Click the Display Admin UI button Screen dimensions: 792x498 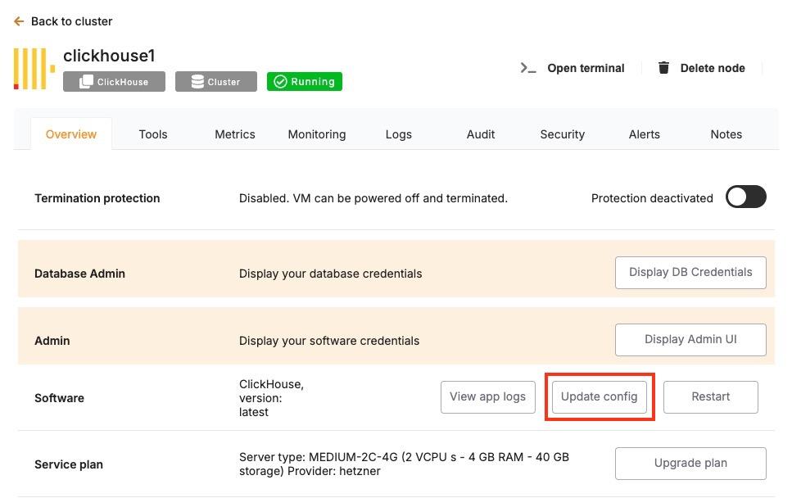pyautogui.click(x=690, y=340)
